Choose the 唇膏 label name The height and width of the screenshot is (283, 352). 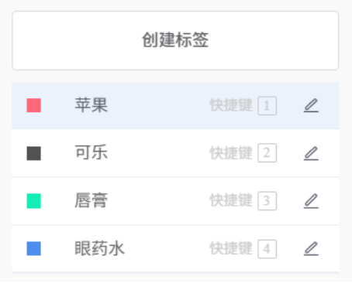[x=91, y=200]
